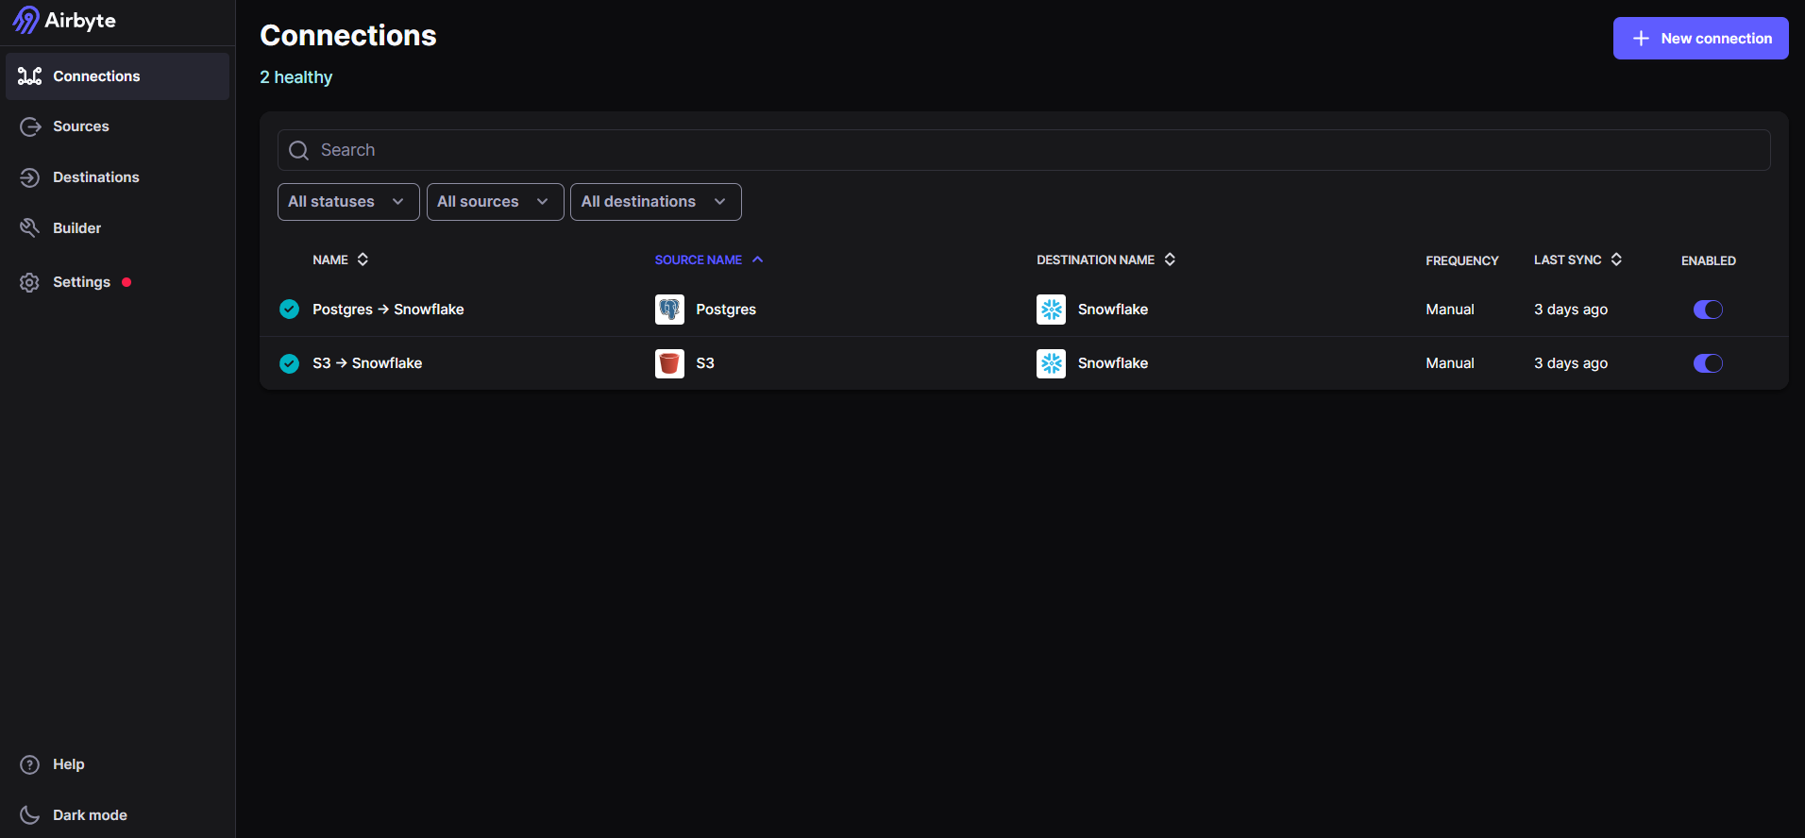Viewport: 1805px width, 838px height.
Task: Click SOURCE NAME ascending arrow icon
Action: (757, 260)
